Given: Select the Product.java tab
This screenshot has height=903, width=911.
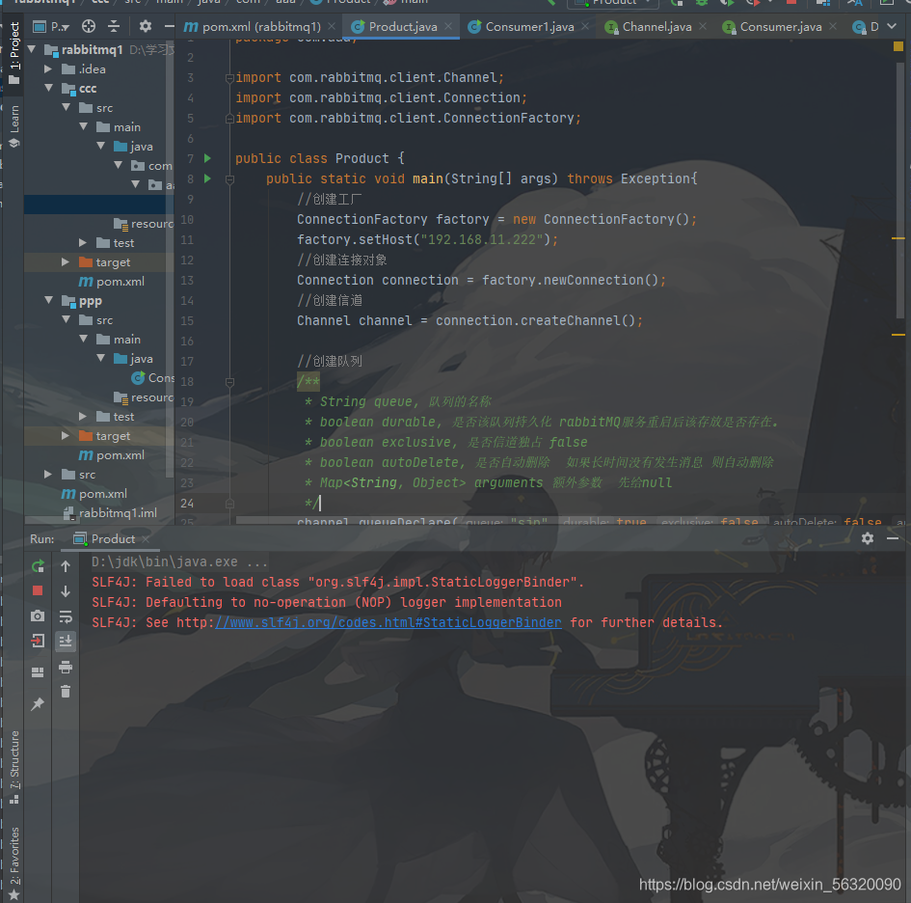Looking at the screenshot, I should (x=401, y=27).
